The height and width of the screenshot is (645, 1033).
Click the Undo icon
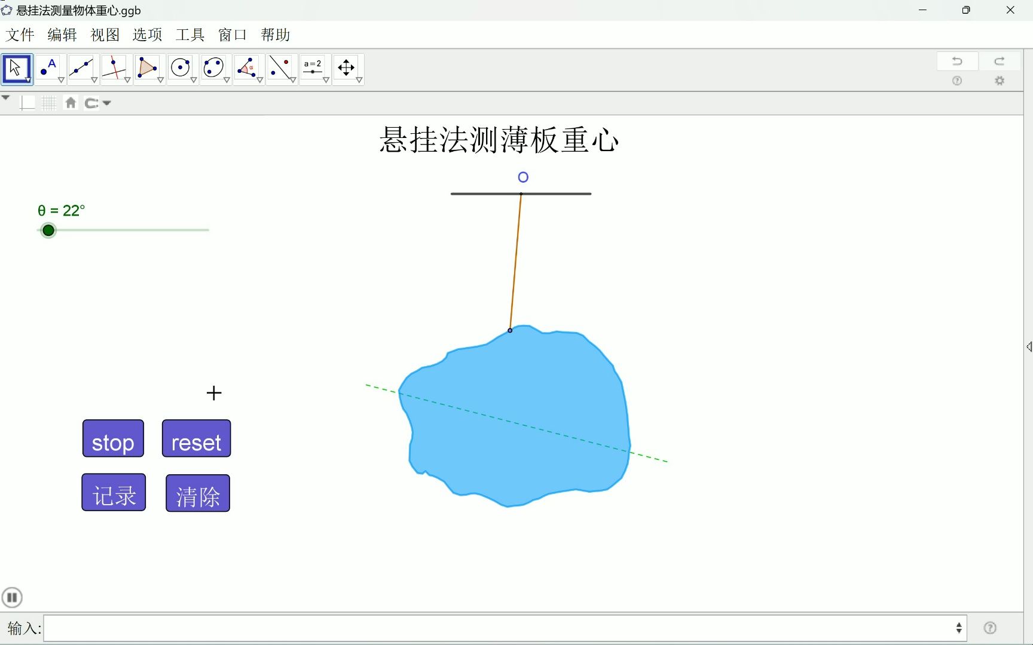point(957,61)
